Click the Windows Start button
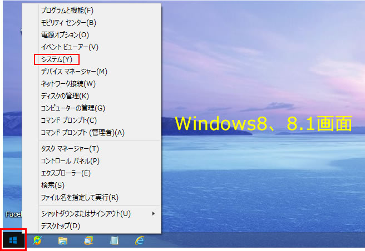Screen dimensions: 365x251 13,240
